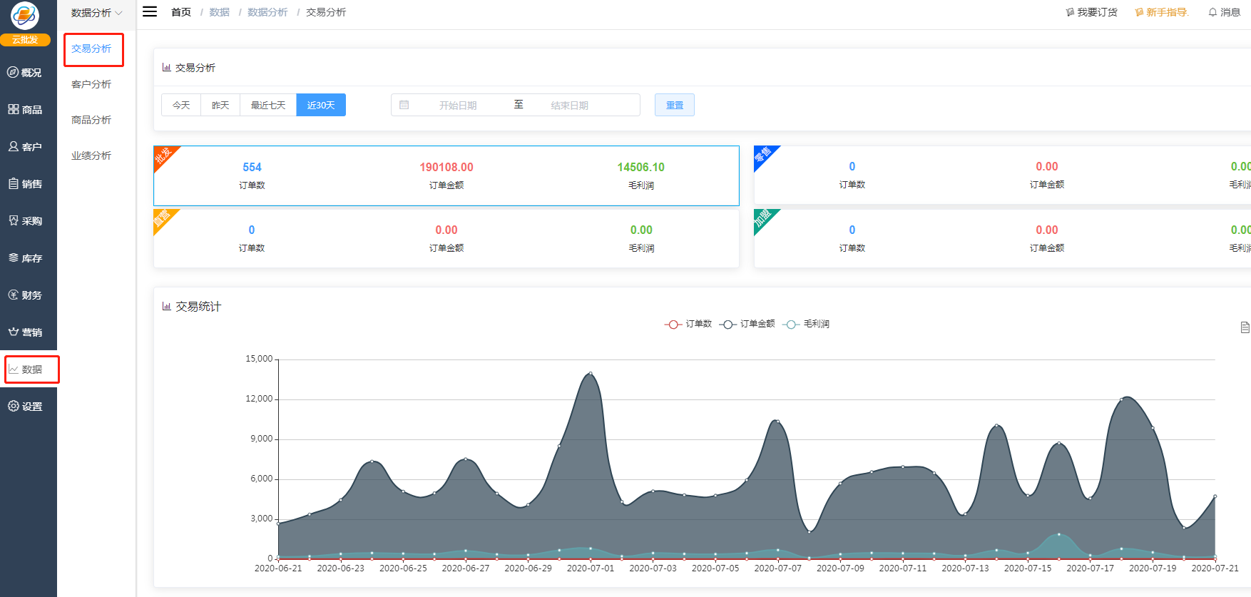Image resolution: width=1251 pixels, height=597 pixels.
Task: Open the 结束日期 date picker
Action: pos(569,106)
